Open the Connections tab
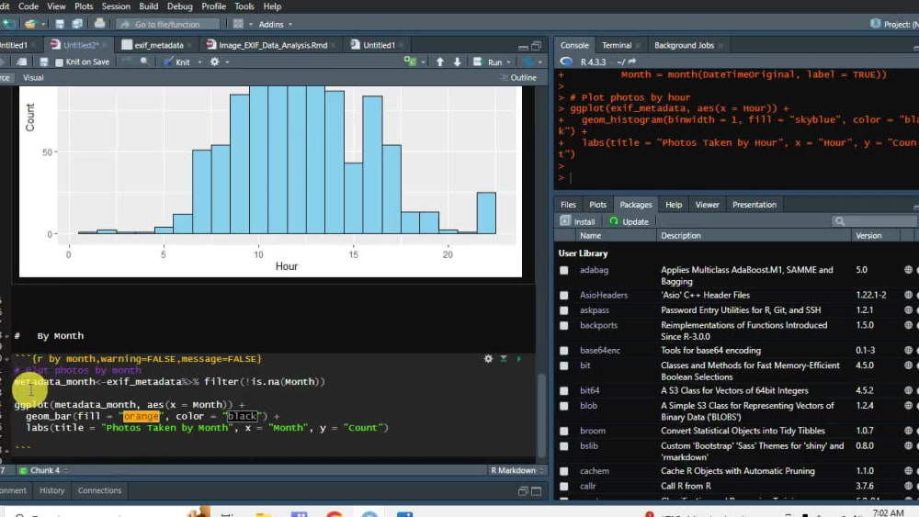The height and width of the screenshot is (517, 919). pyautogui.click(x=99, y=490)
